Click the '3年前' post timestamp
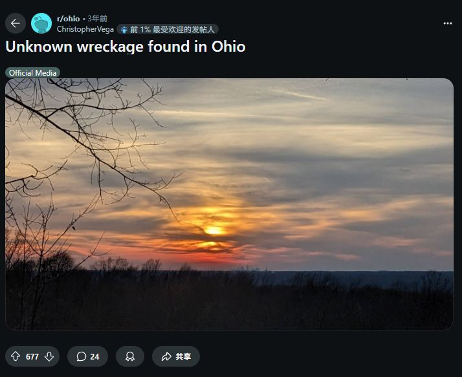Screen dimensions: 462x377 98,19
